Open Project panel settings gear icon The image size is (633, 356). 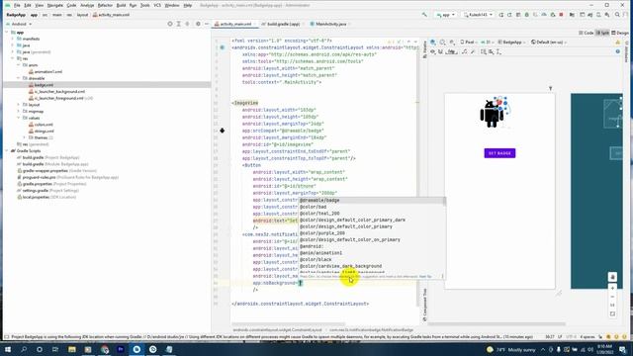pos(198,24)
